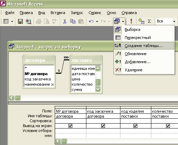Screen dimensions: 178x145
Task: Select Создание таблицы… menu entry
Action: (144, 46)
